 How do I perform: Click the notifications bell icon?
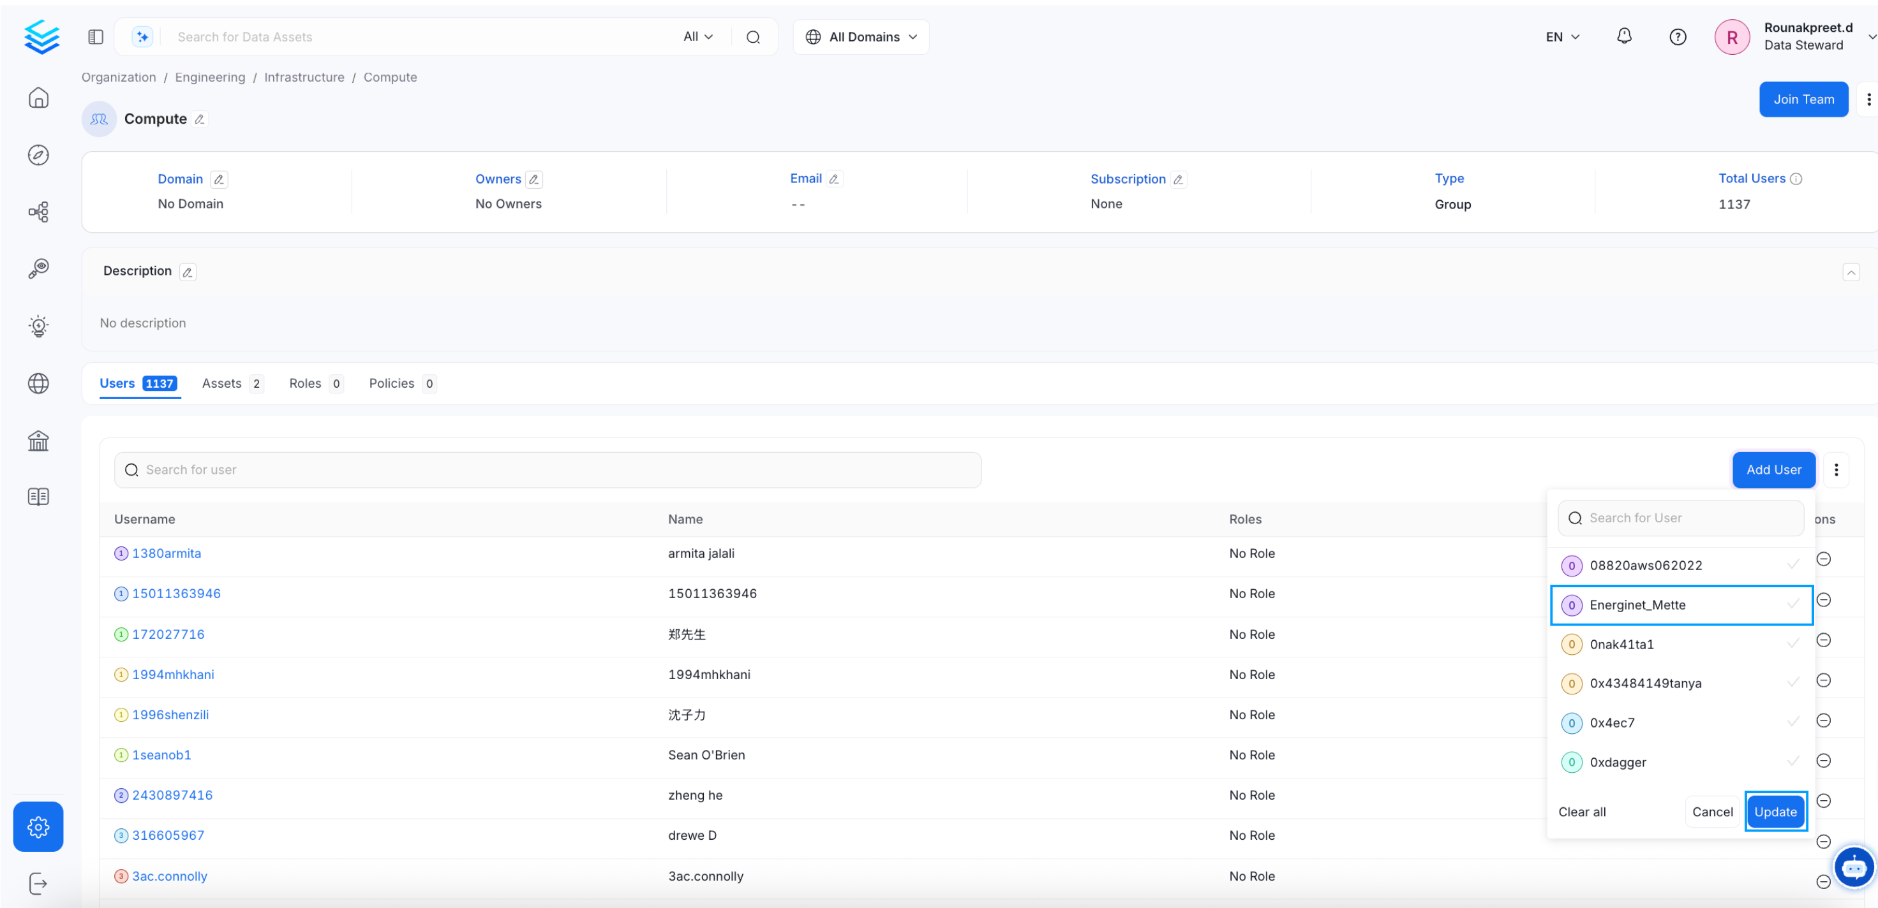click(x=1623, y=36)
